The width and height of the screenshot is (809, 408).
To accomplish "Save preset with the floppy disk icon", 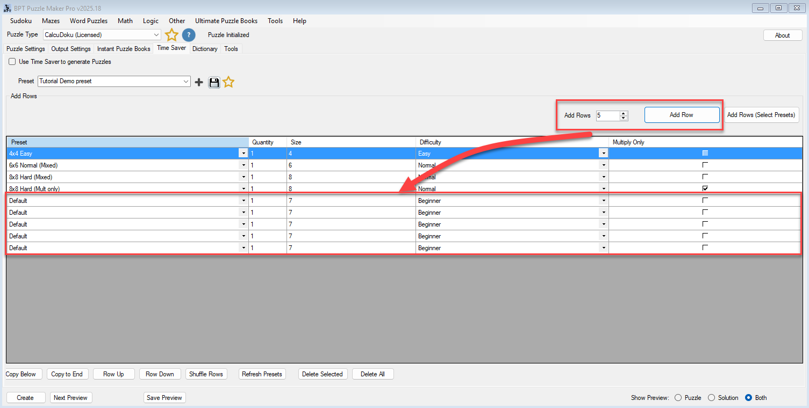I will pyautogui.click(x=214, y=82).
